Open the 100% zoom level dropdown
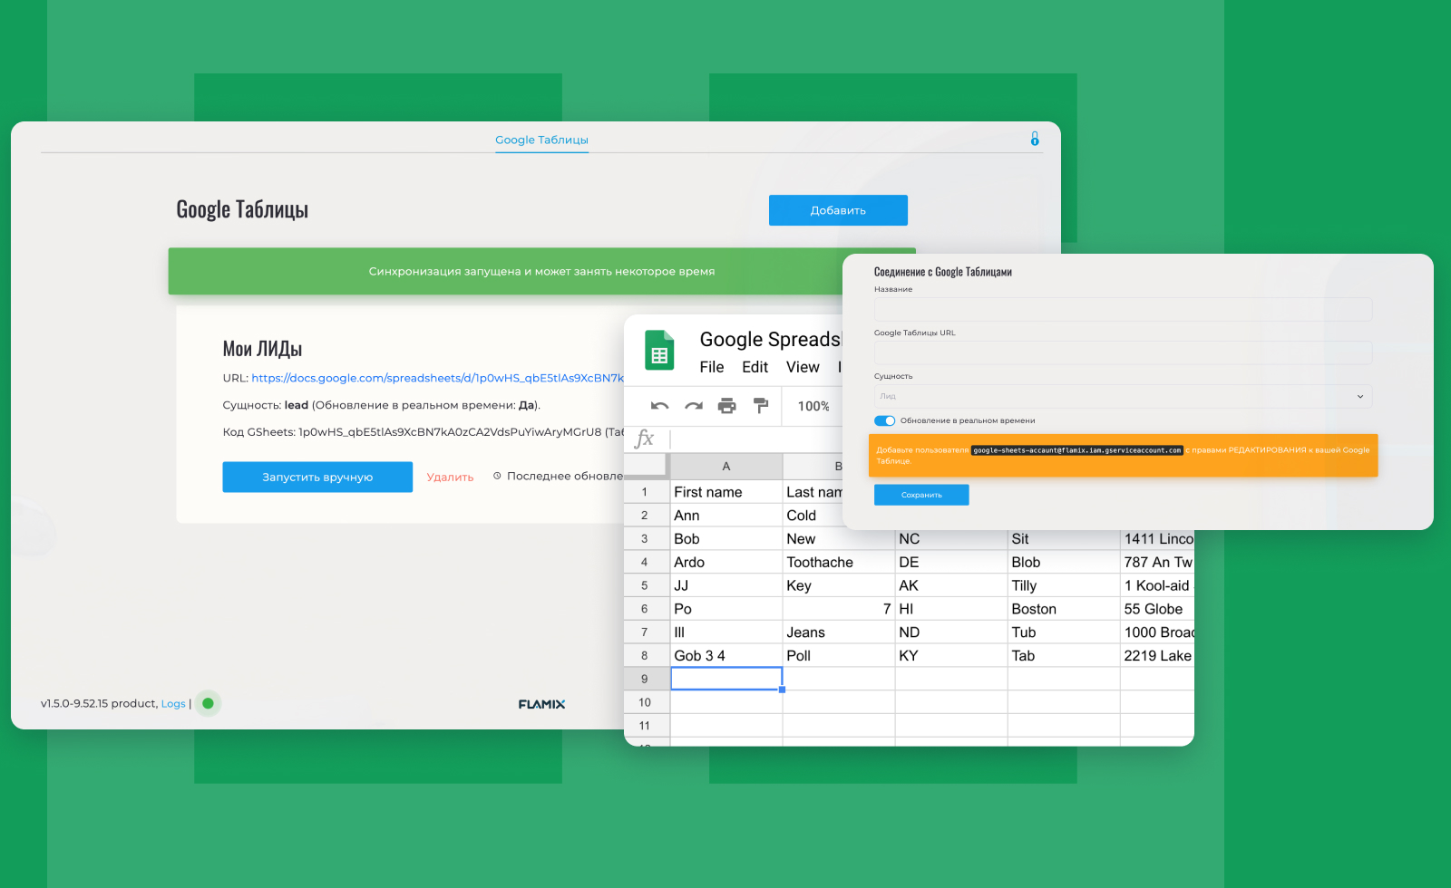The height and width of the screenshot is (888, 1451). coord(813,406)
